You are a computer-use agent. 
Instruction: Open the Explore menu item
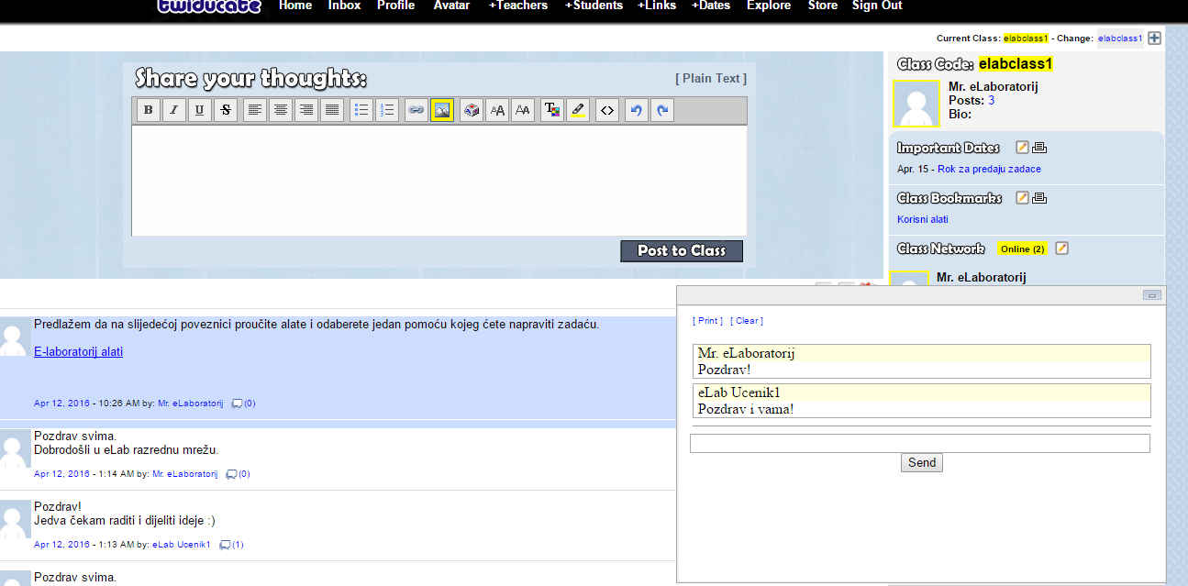pyautogui.click(x=768, y=6)
